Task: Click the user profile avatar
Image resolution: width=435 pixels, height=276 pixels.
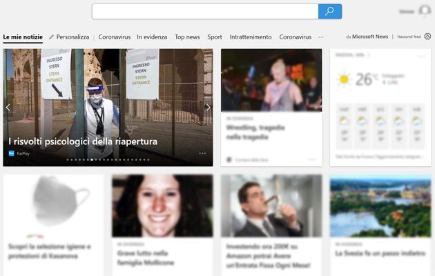Action: click(x=425, y=11)
